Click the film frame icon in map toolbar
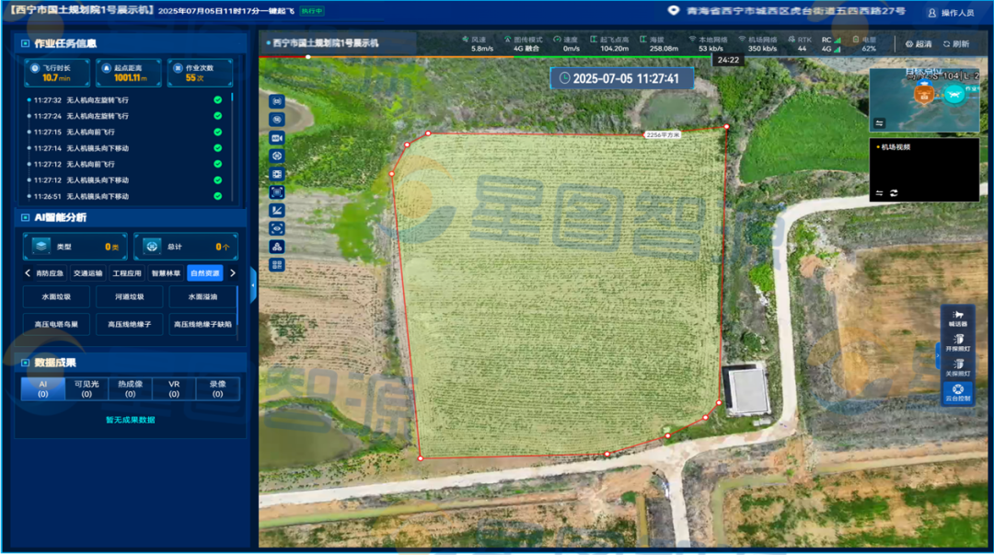 coord(277,174)
